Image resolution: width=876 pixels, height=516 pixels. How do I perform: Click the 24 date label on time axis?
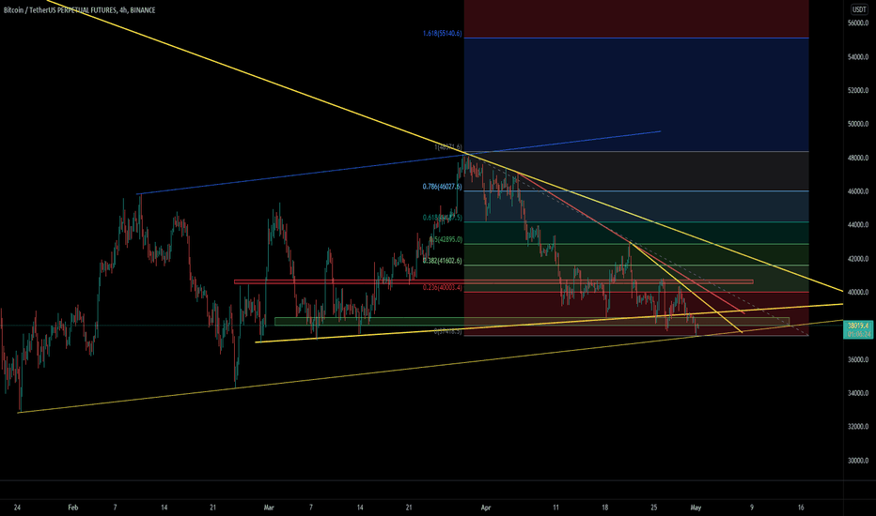[17, 508]
